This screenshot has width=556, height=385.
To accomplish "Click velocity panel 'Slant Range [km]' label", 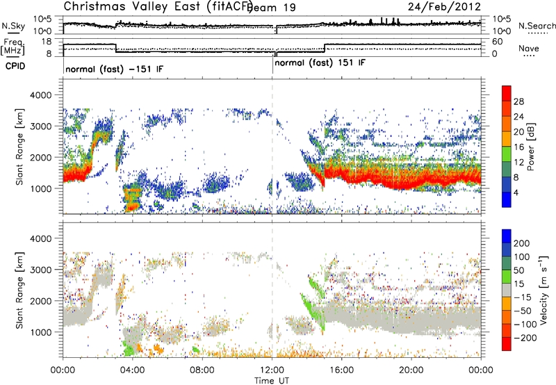I will pos(19,290).
